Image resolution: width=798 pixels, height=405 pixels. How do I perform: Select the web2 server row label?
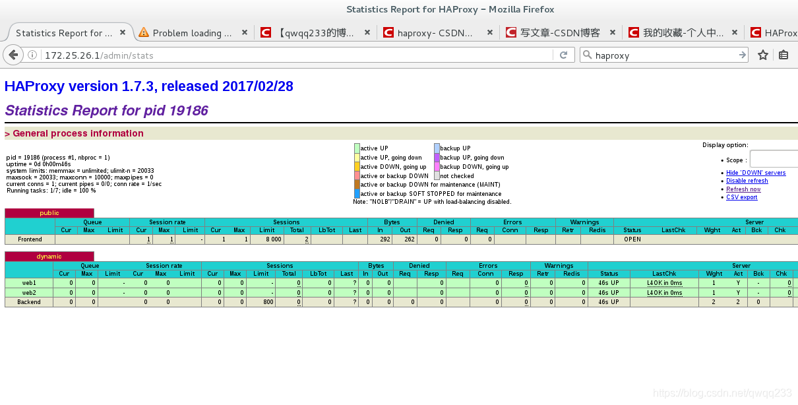pos(30,292)
